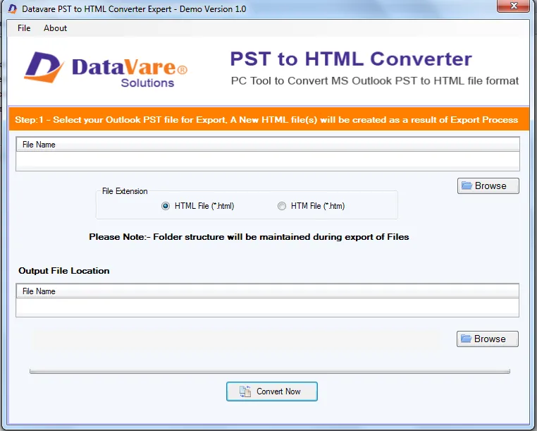
Task: Click the File Name column header under Output File Location
Action: pos(268,291)
